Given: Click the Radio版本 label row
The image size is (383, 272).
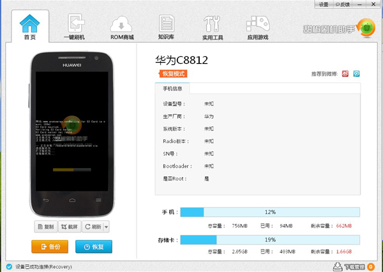Looking at the screenshot, I should pyautogui.click(x=176, y=141).
